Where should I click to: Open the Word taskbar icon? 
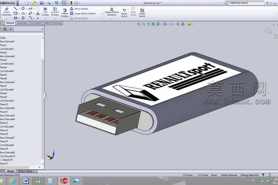point(26,181)
